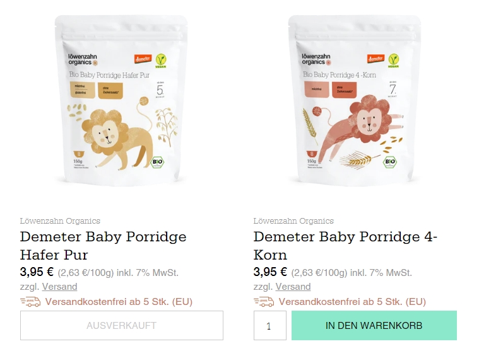Click Löwenzahn Organics brand label above 4-Korn
This screenshot has height=356, width=479.
click(293, 221)
